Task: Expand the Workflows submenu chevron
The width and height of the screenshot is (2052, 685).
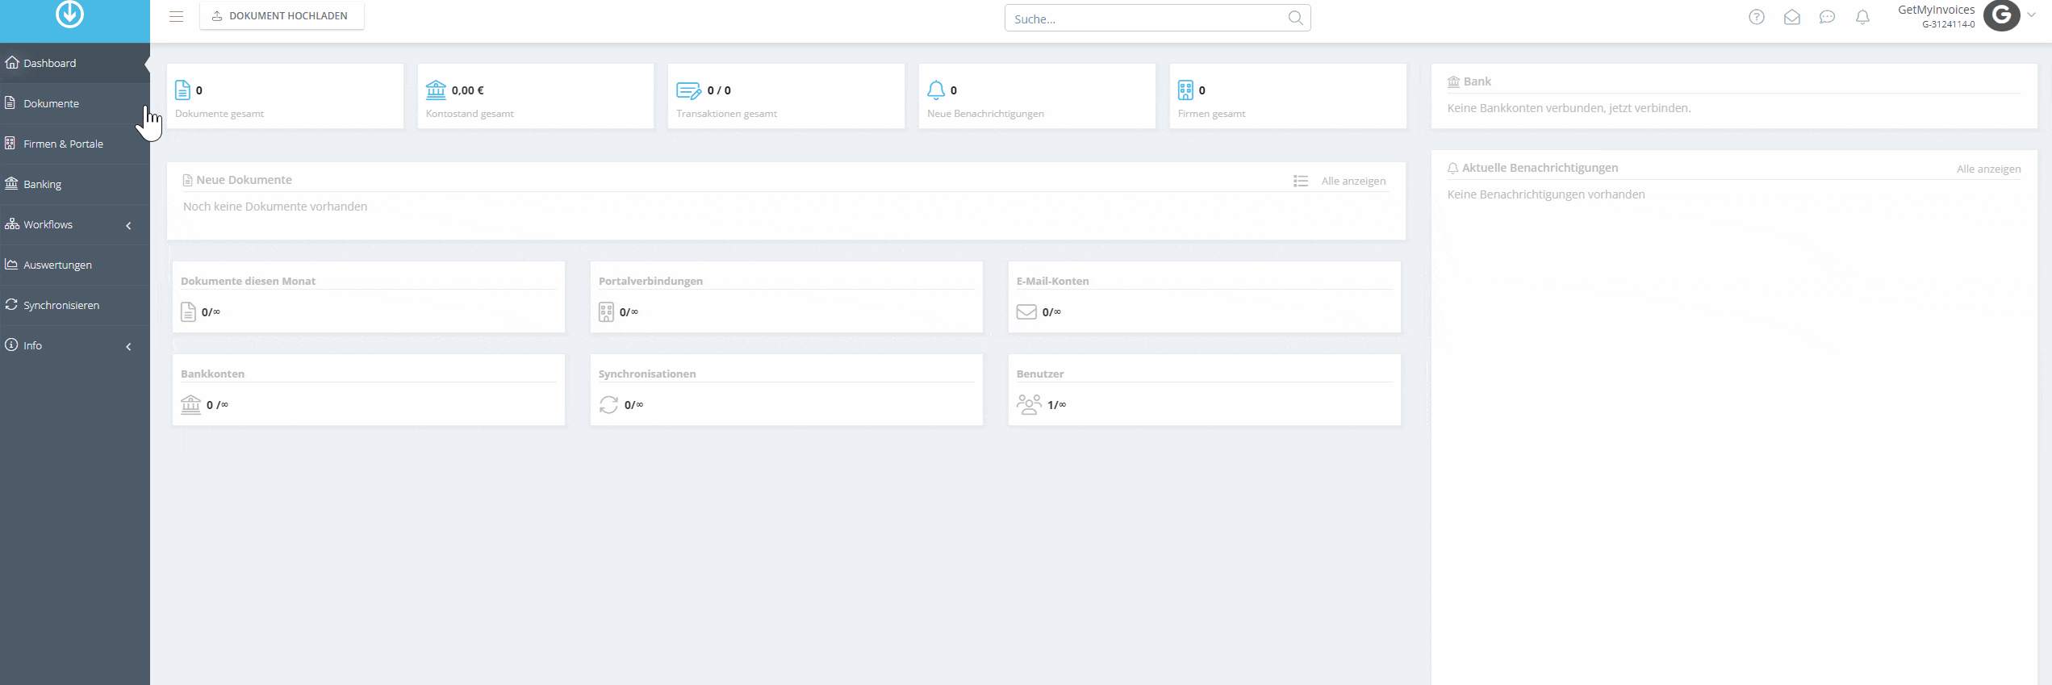Action: (x=128, y=225)
